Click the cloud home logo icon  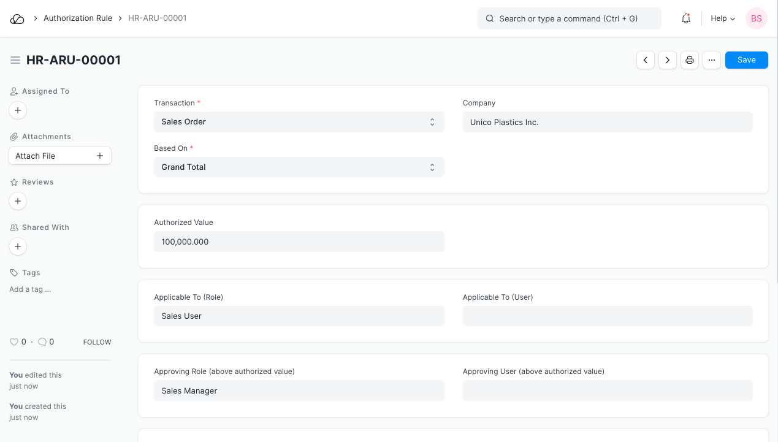(17, 18)
